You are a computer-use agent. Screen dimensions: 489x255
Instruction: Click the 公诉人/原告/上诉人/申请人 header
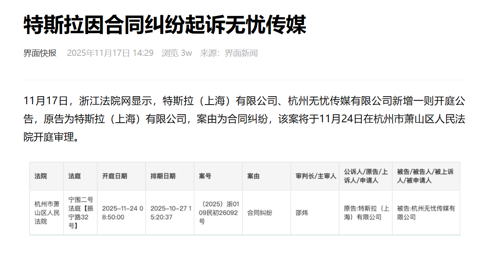click(x=366, y=176)
